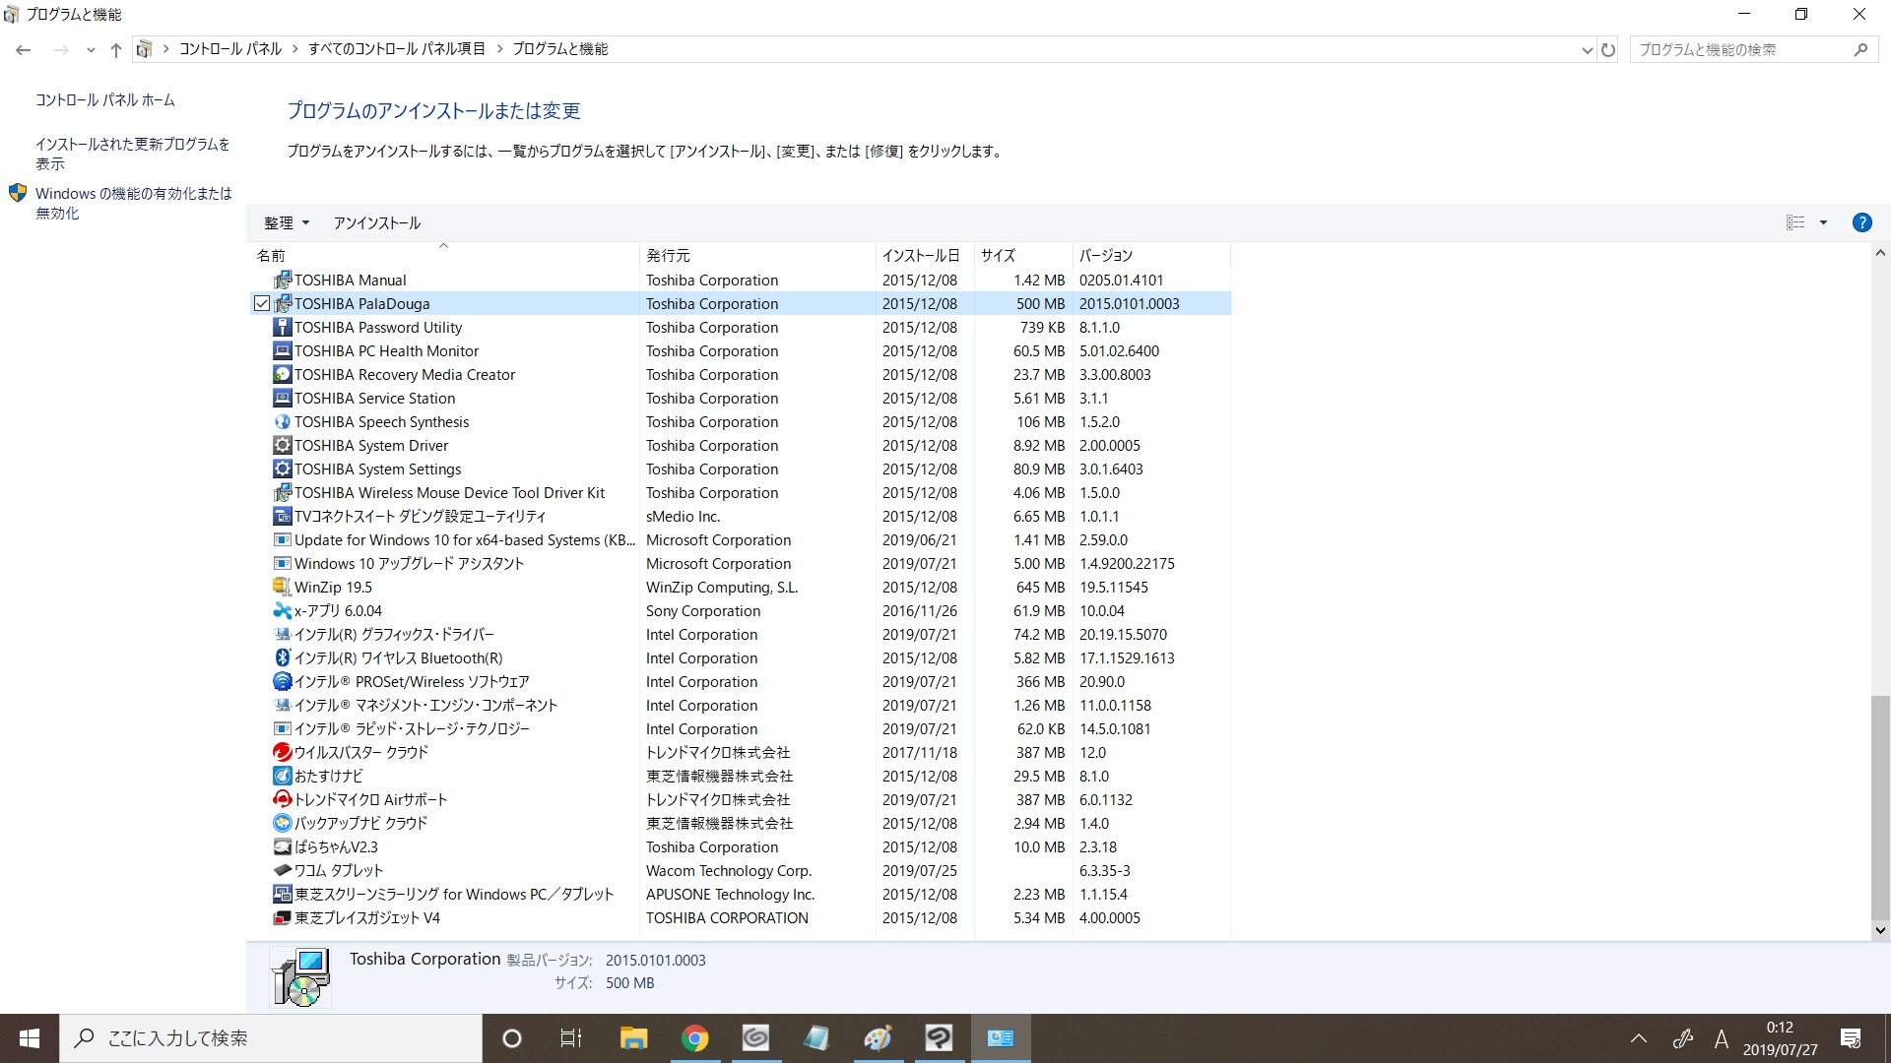Click the Bluetooth icon for インテル ワイヤレス Bluetooth
1891x1063 pixels.
pos(282,658)
